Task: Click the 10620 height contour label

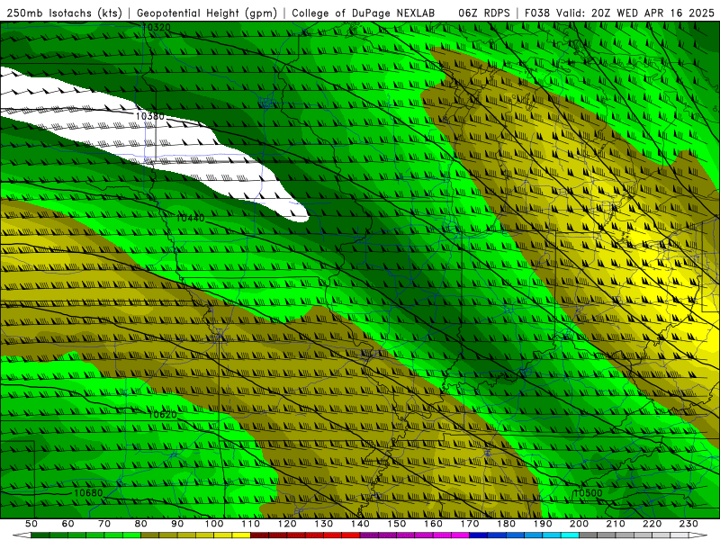Action: (x=163, y=415)
